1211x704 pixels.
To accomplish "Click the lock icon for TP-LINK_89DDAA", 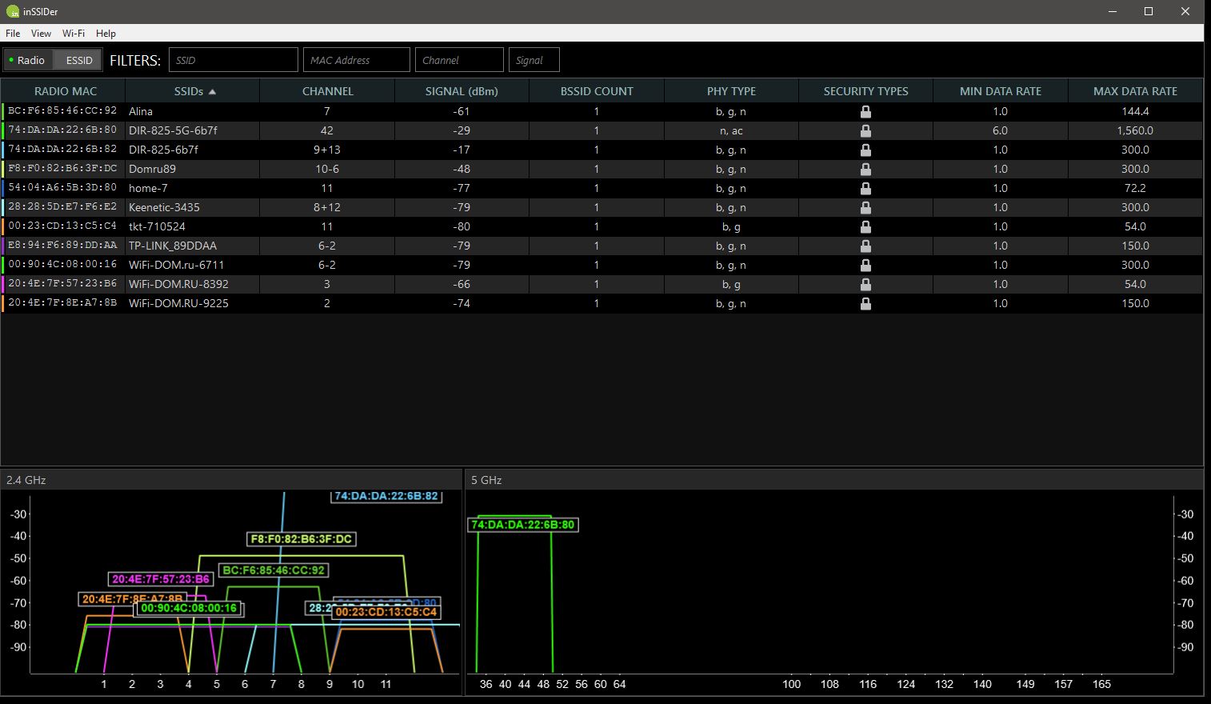I will click(865, 246).
